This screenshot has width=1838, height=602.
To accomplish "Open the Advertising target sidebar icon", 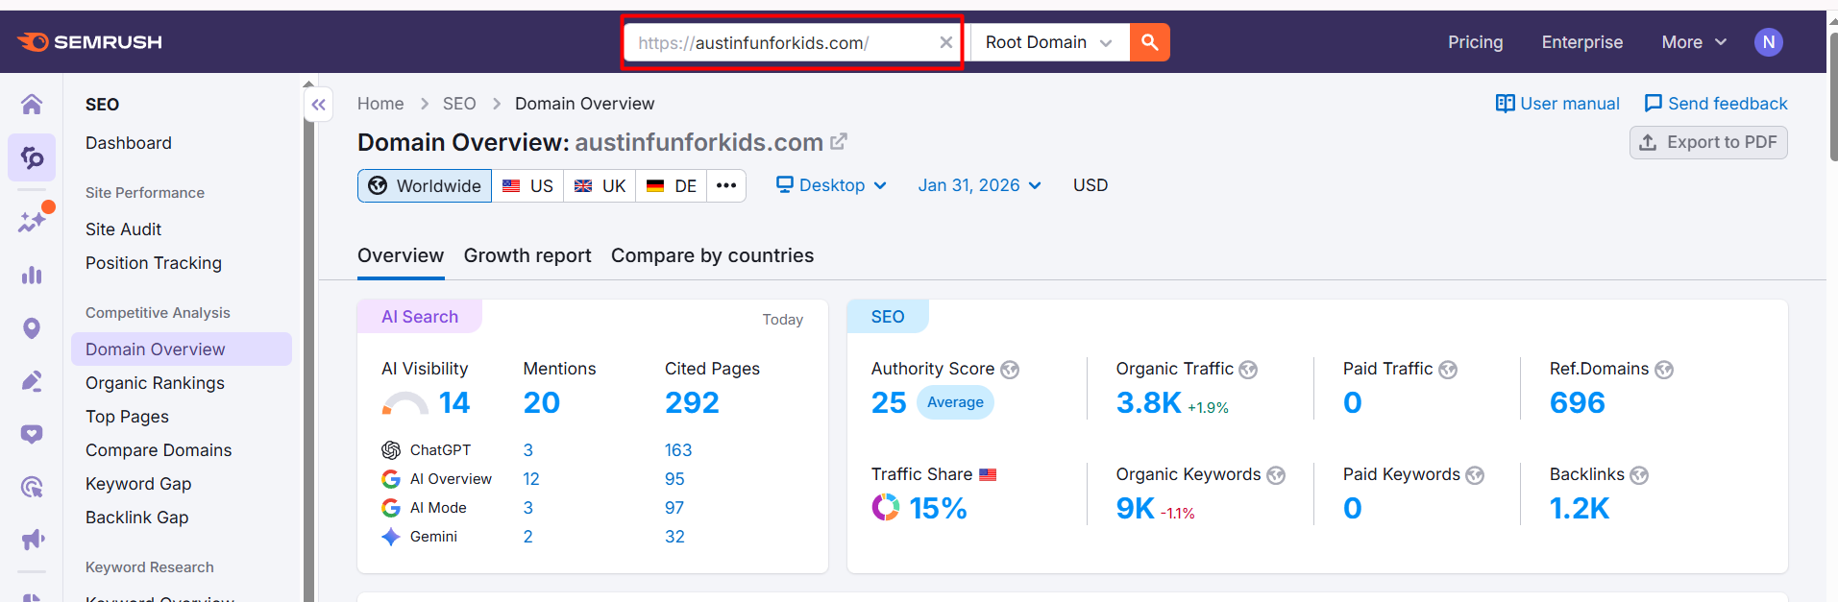I will [32, 487].
